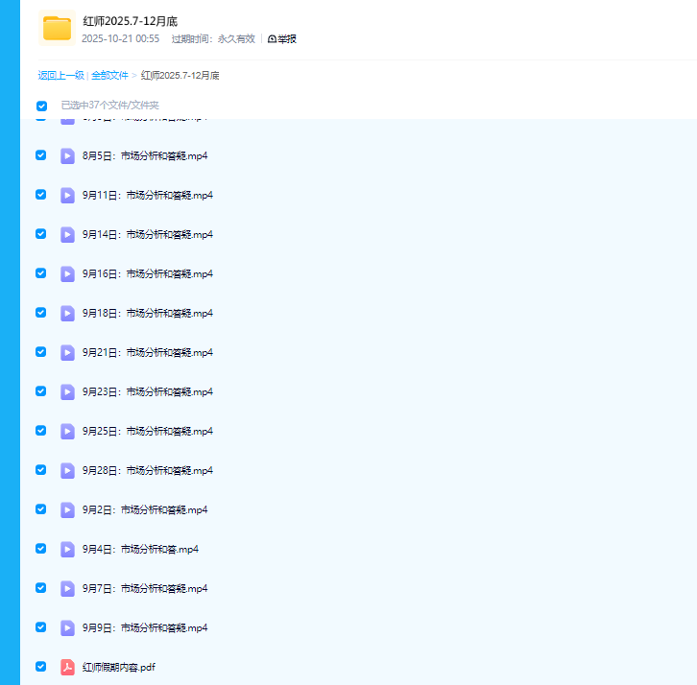This screenshot has width=697, height=685.
Task: Deselect the 红师限期内容.pdf checkbox
Action: click(x=41, y=667)
